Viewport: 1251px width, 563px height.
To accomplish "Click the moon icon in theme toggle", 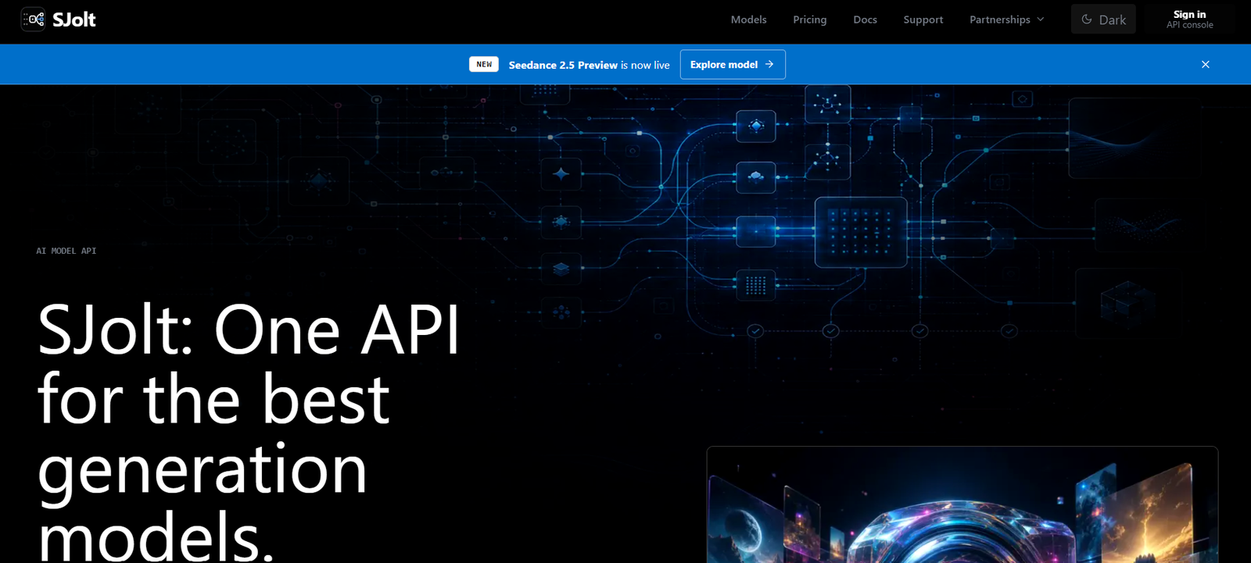I will pyautogui.click(x=1087, y=20).
